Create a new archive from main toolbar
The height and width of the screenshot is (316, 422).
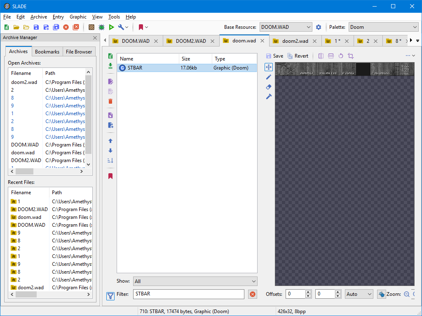point(7,27)
